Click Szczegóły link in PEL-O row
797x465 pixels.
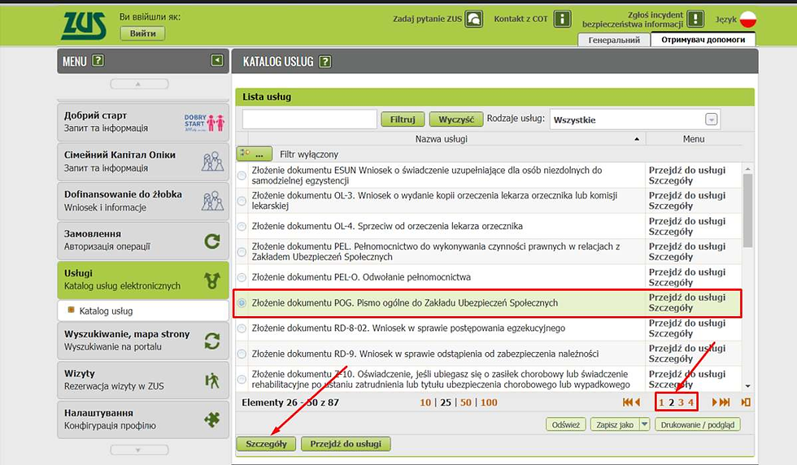(x=670, y=283)
